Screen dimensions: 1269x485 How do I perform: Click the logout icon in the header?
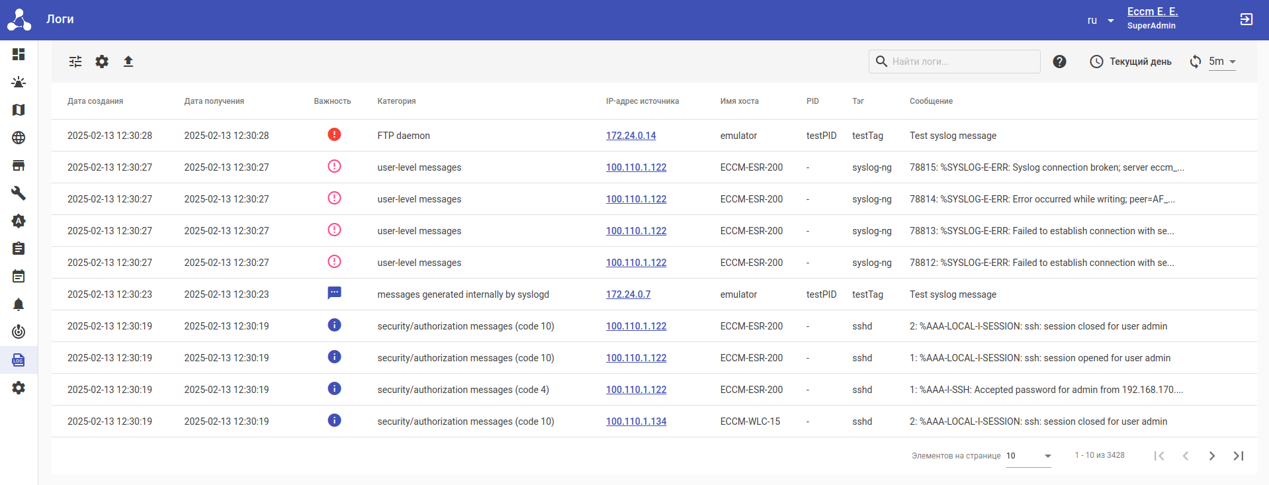(x=1246, y=19)
